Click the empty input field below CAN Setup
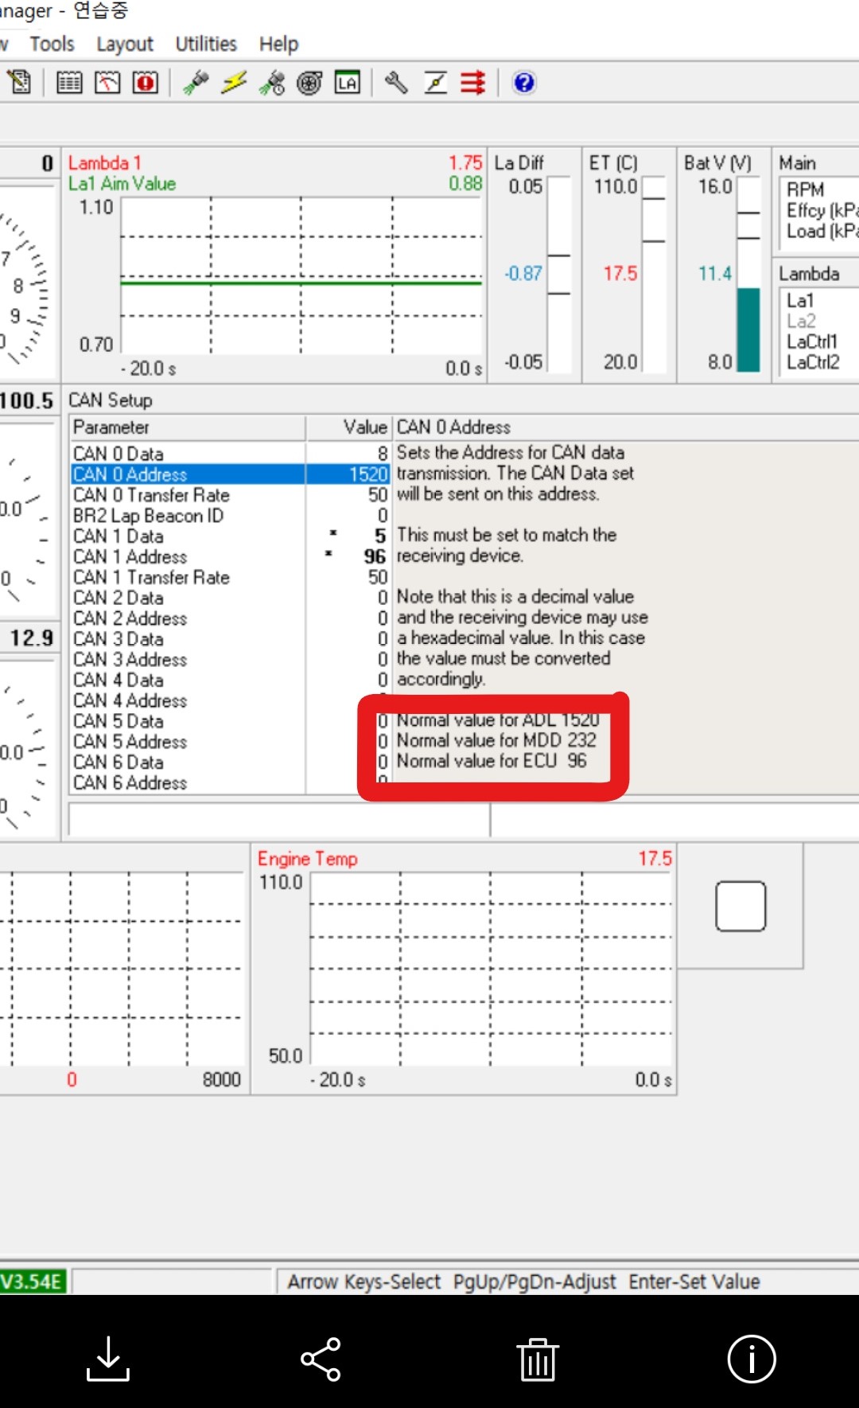Screen dimensions: 859x1408 [278, 820]
